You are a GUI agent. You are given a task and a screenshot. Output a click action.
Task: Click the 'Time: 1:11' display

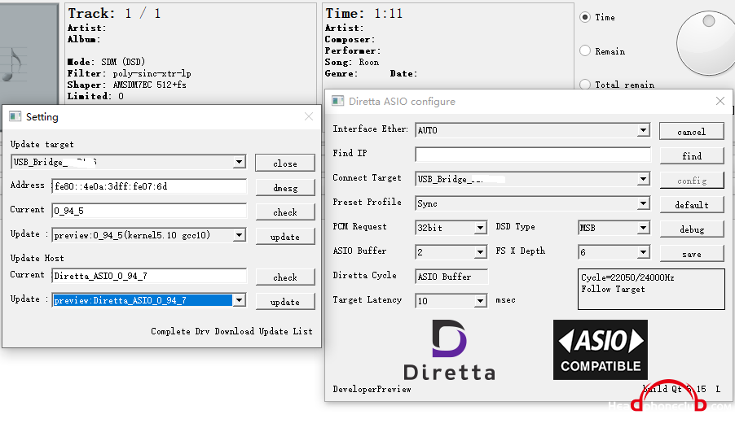pyautogui.click(x=363, y=14)
